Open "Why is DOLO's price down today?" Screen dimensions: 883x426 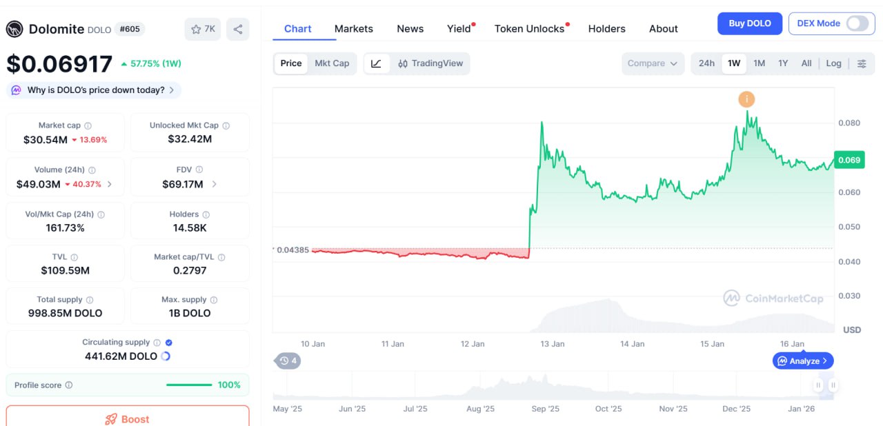tap(95, 90)
